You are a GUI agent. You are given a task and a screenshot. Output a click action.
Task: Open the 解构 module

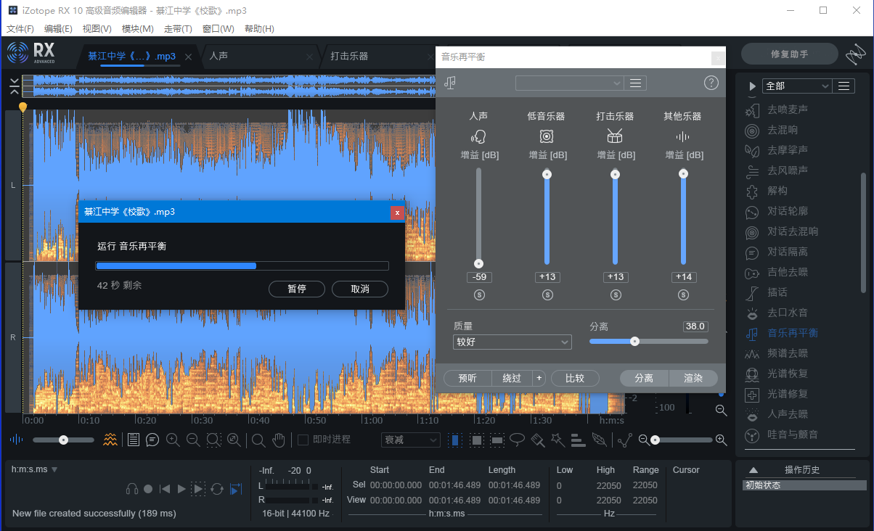767,191
